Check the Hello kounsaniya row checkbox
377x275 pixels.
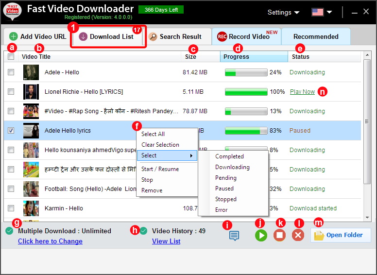tap(11, 150)
